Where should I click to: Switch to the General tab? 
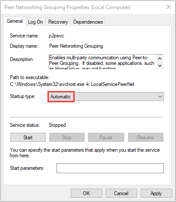[15, 21]
